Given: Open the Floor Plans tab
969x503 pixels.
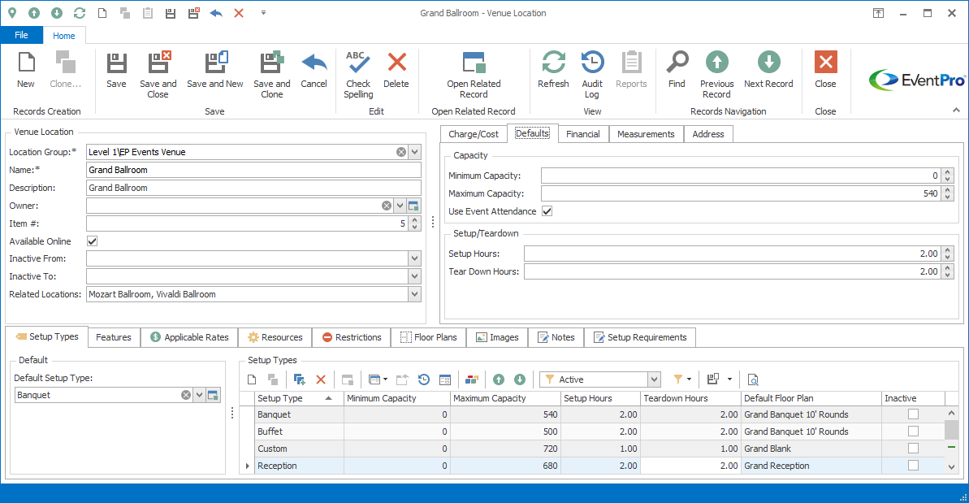Looking at the screenshot, I should 429,337.
